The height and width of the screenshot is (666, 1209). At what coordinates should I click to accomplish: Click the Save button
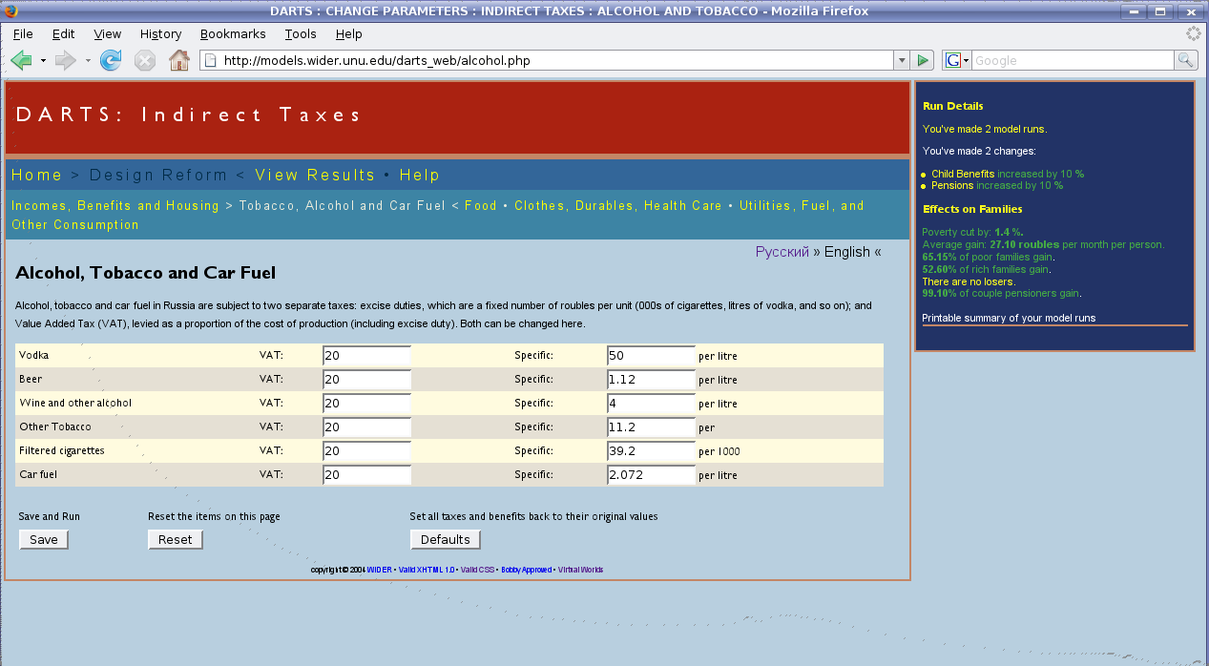44,539
